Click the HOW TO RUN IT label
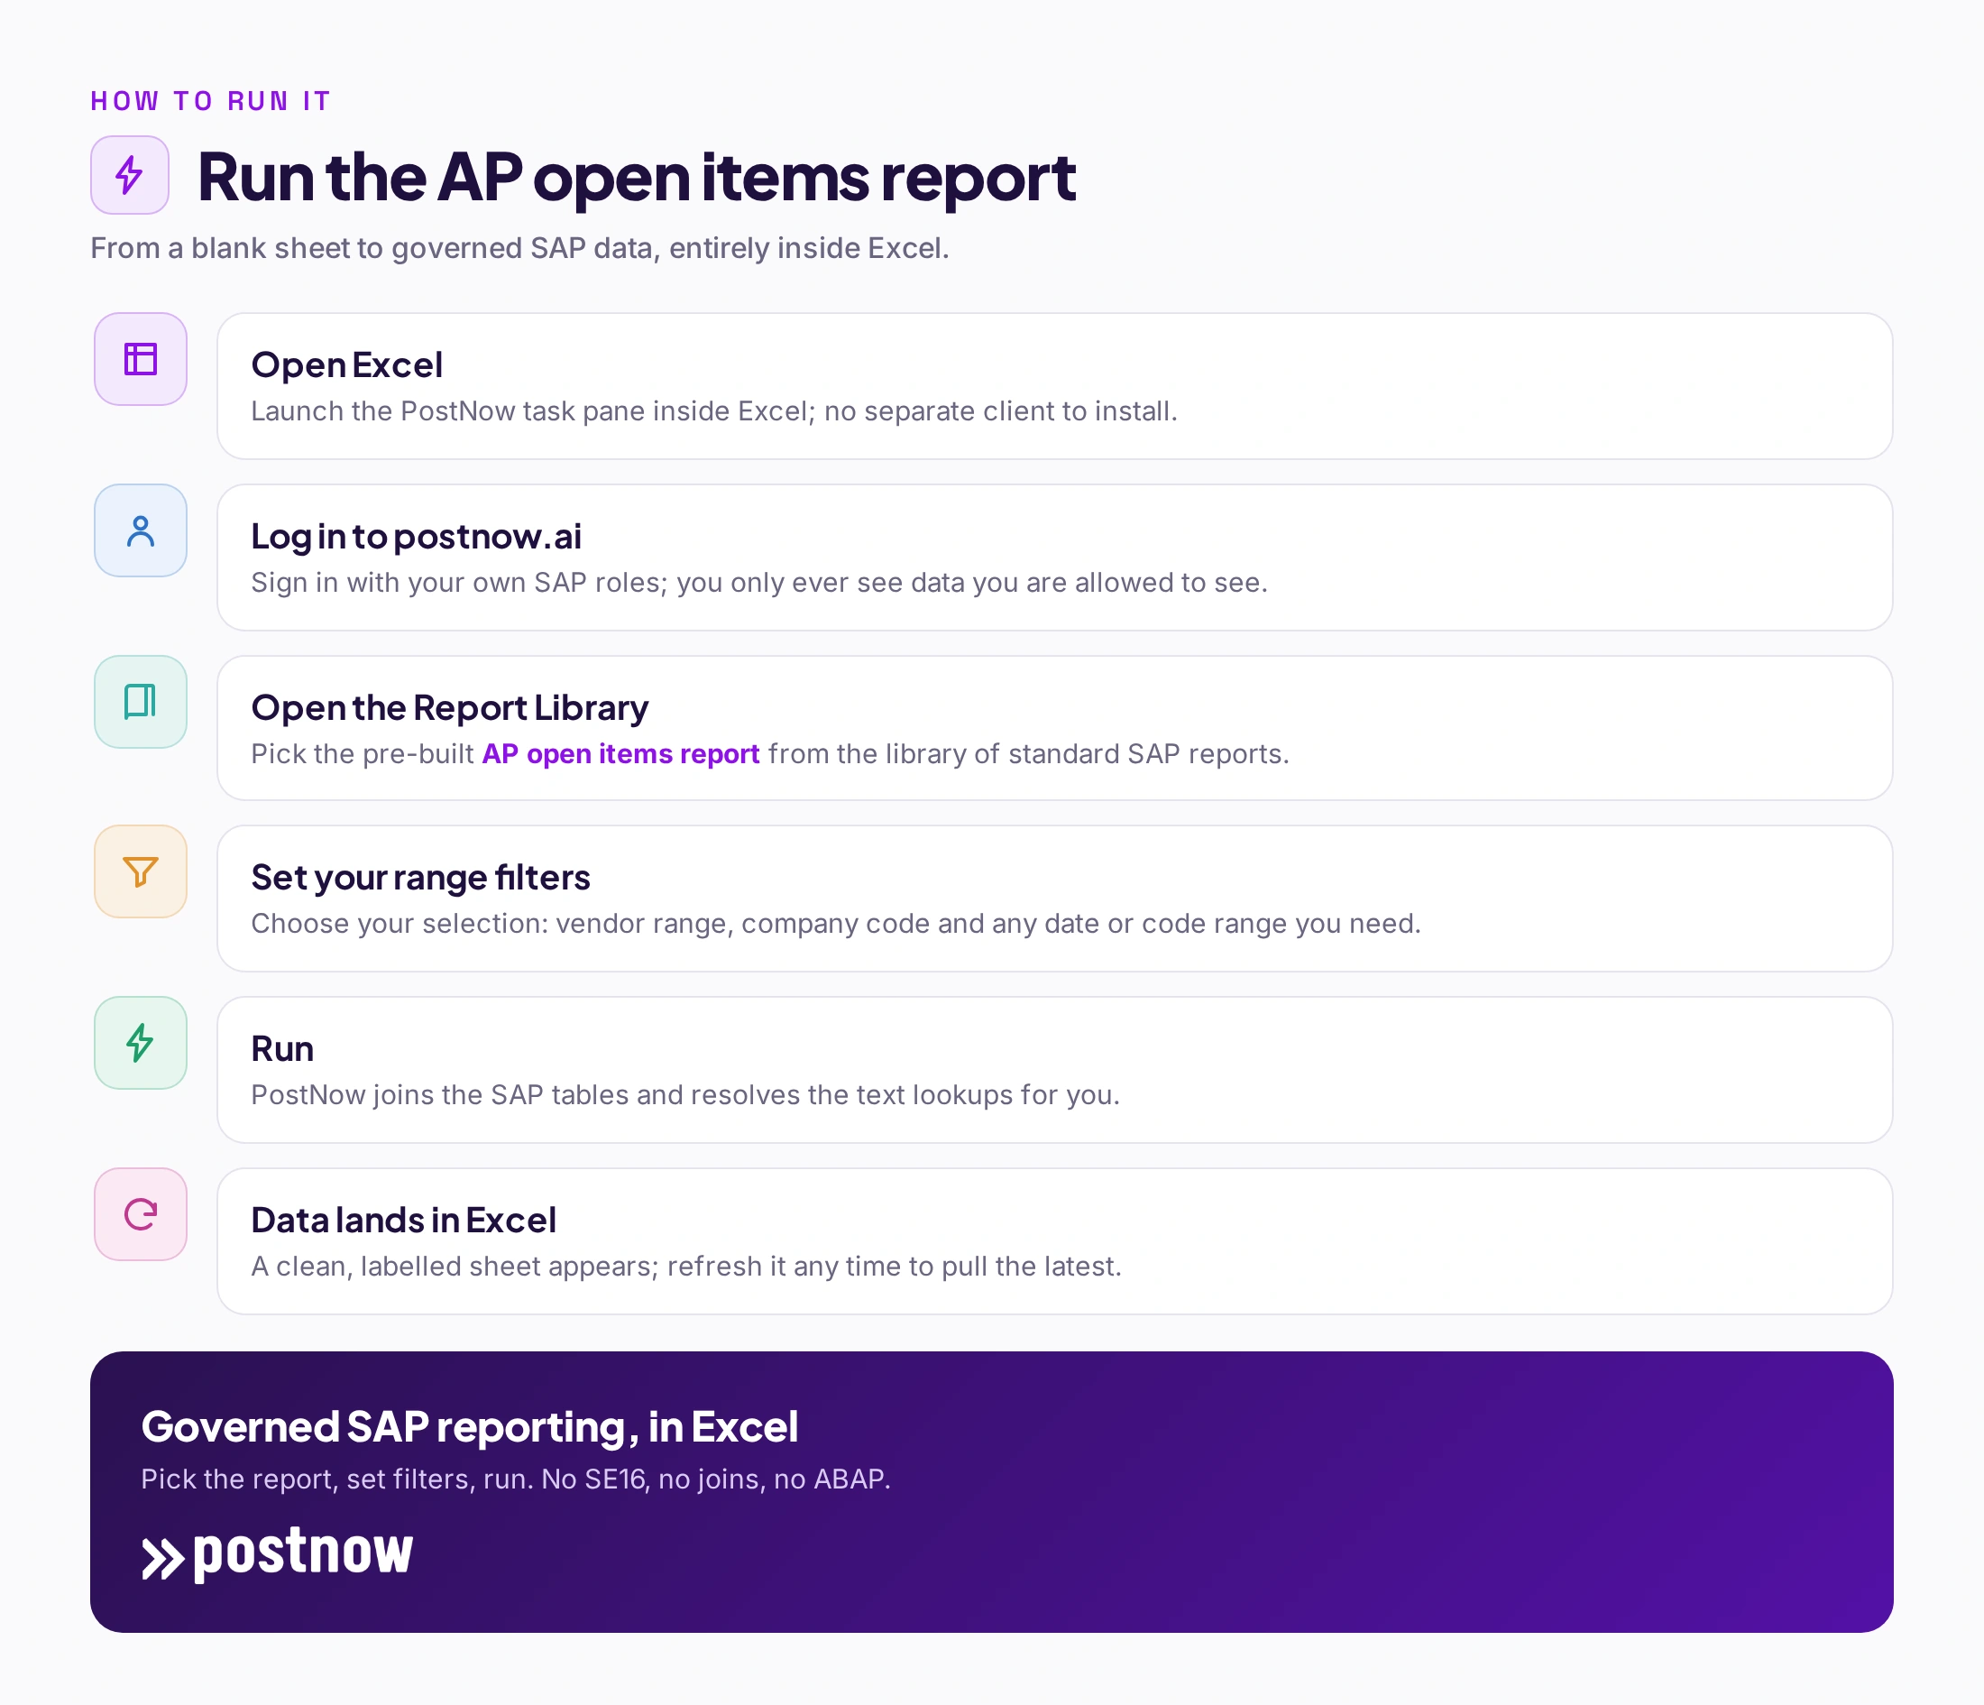Viewport: 1984px width, 1705px height. pyautogui.click(x=211, y=100)
